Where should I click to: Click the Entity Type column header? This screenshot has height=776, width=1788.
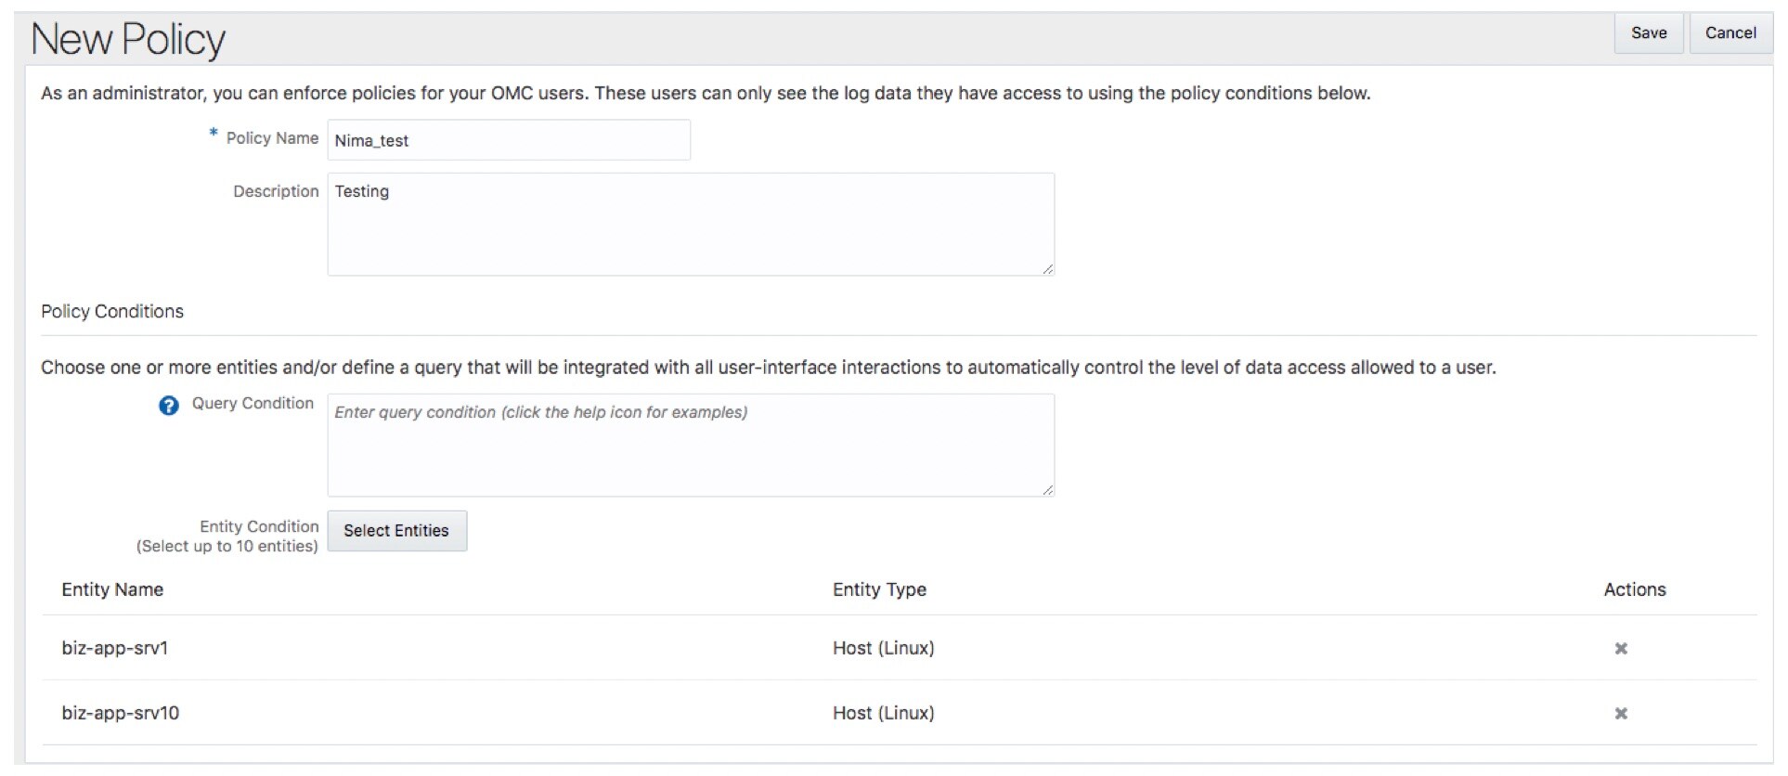pos(878,589)
